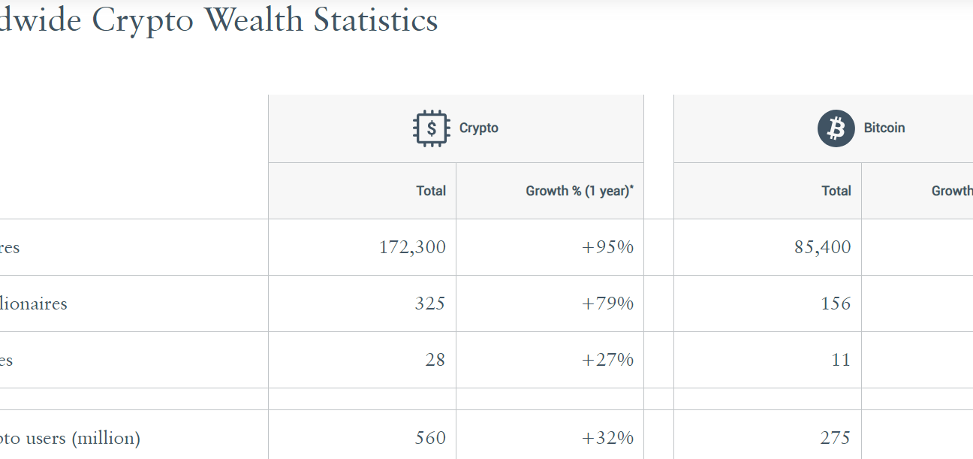Click the +79% growth value

607,303
